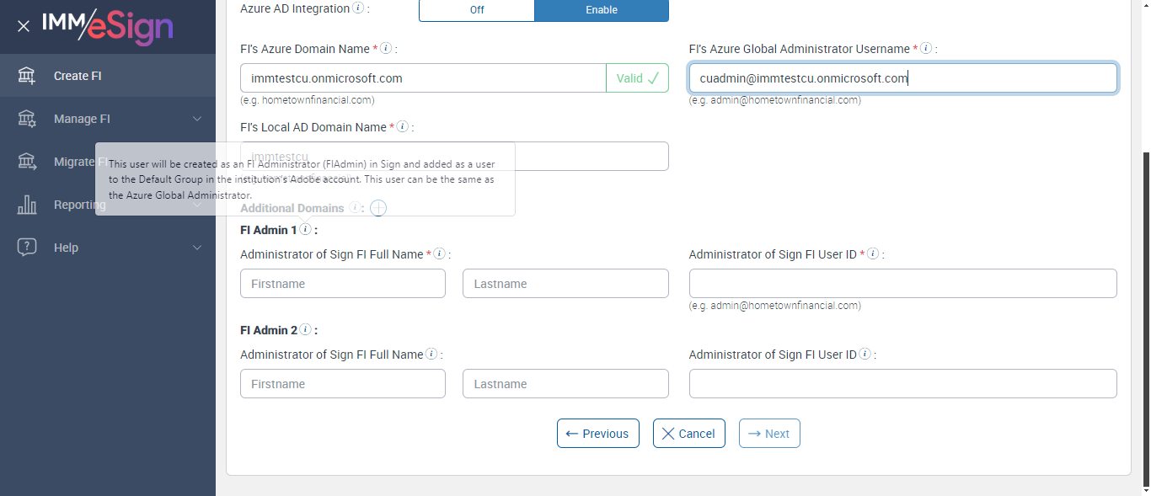Open the Create FI menu item
The image size is (1151, 496).
[x=78, y=76]
